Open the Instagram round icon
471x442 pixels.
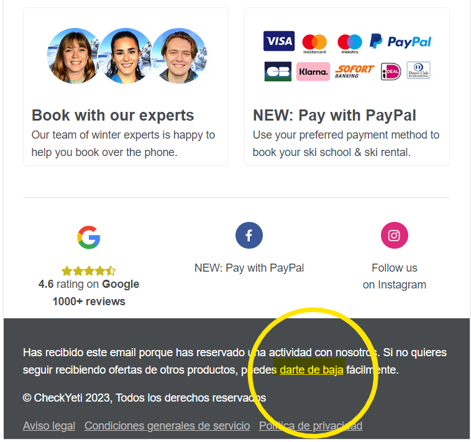coord(395,235)
